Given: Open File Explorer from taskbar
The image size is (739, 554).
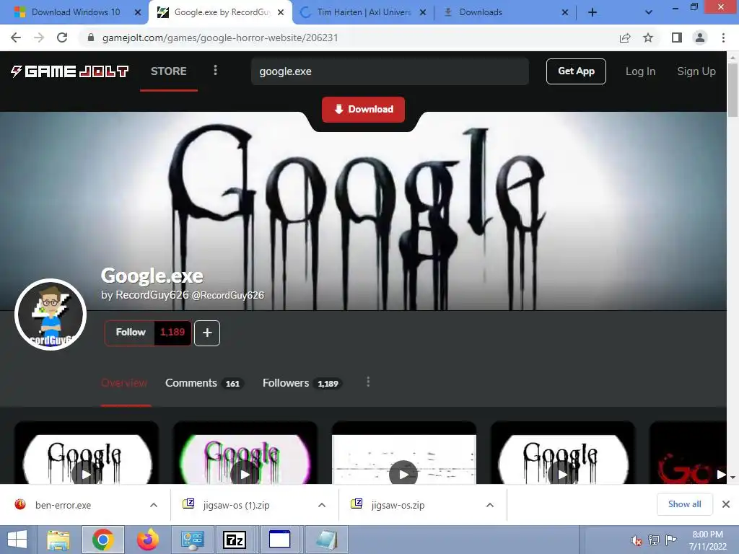Looking at the screenshot, I should [x=58, y=540].
